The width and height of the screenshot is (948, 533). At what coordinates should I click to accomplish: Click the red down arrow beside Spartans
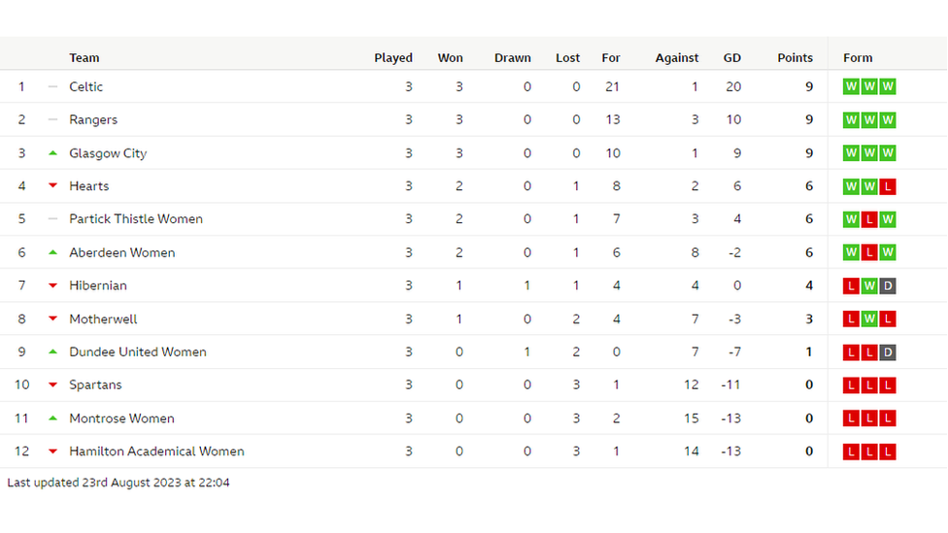[52, 384]
